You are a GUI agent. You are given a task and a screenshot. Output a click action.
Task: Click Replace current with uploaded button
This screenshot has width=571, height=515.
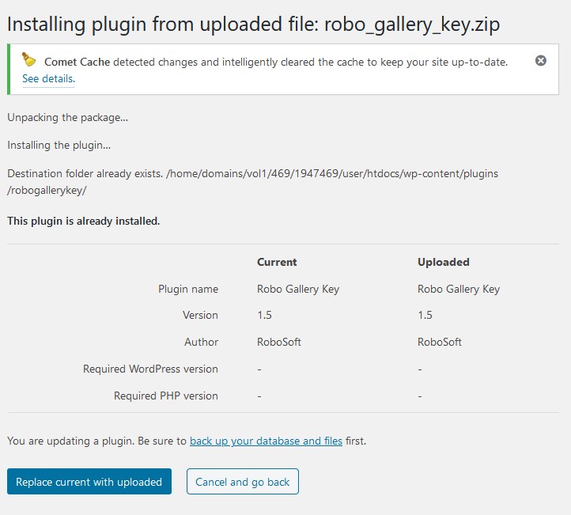tap(89, 482)
